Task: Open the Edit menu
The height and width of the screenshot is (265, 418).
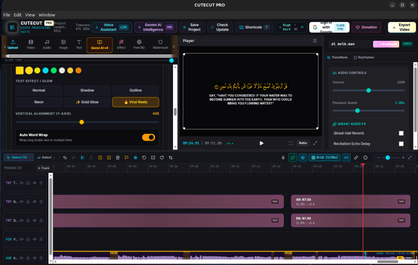Action: (x=17, y=15)
